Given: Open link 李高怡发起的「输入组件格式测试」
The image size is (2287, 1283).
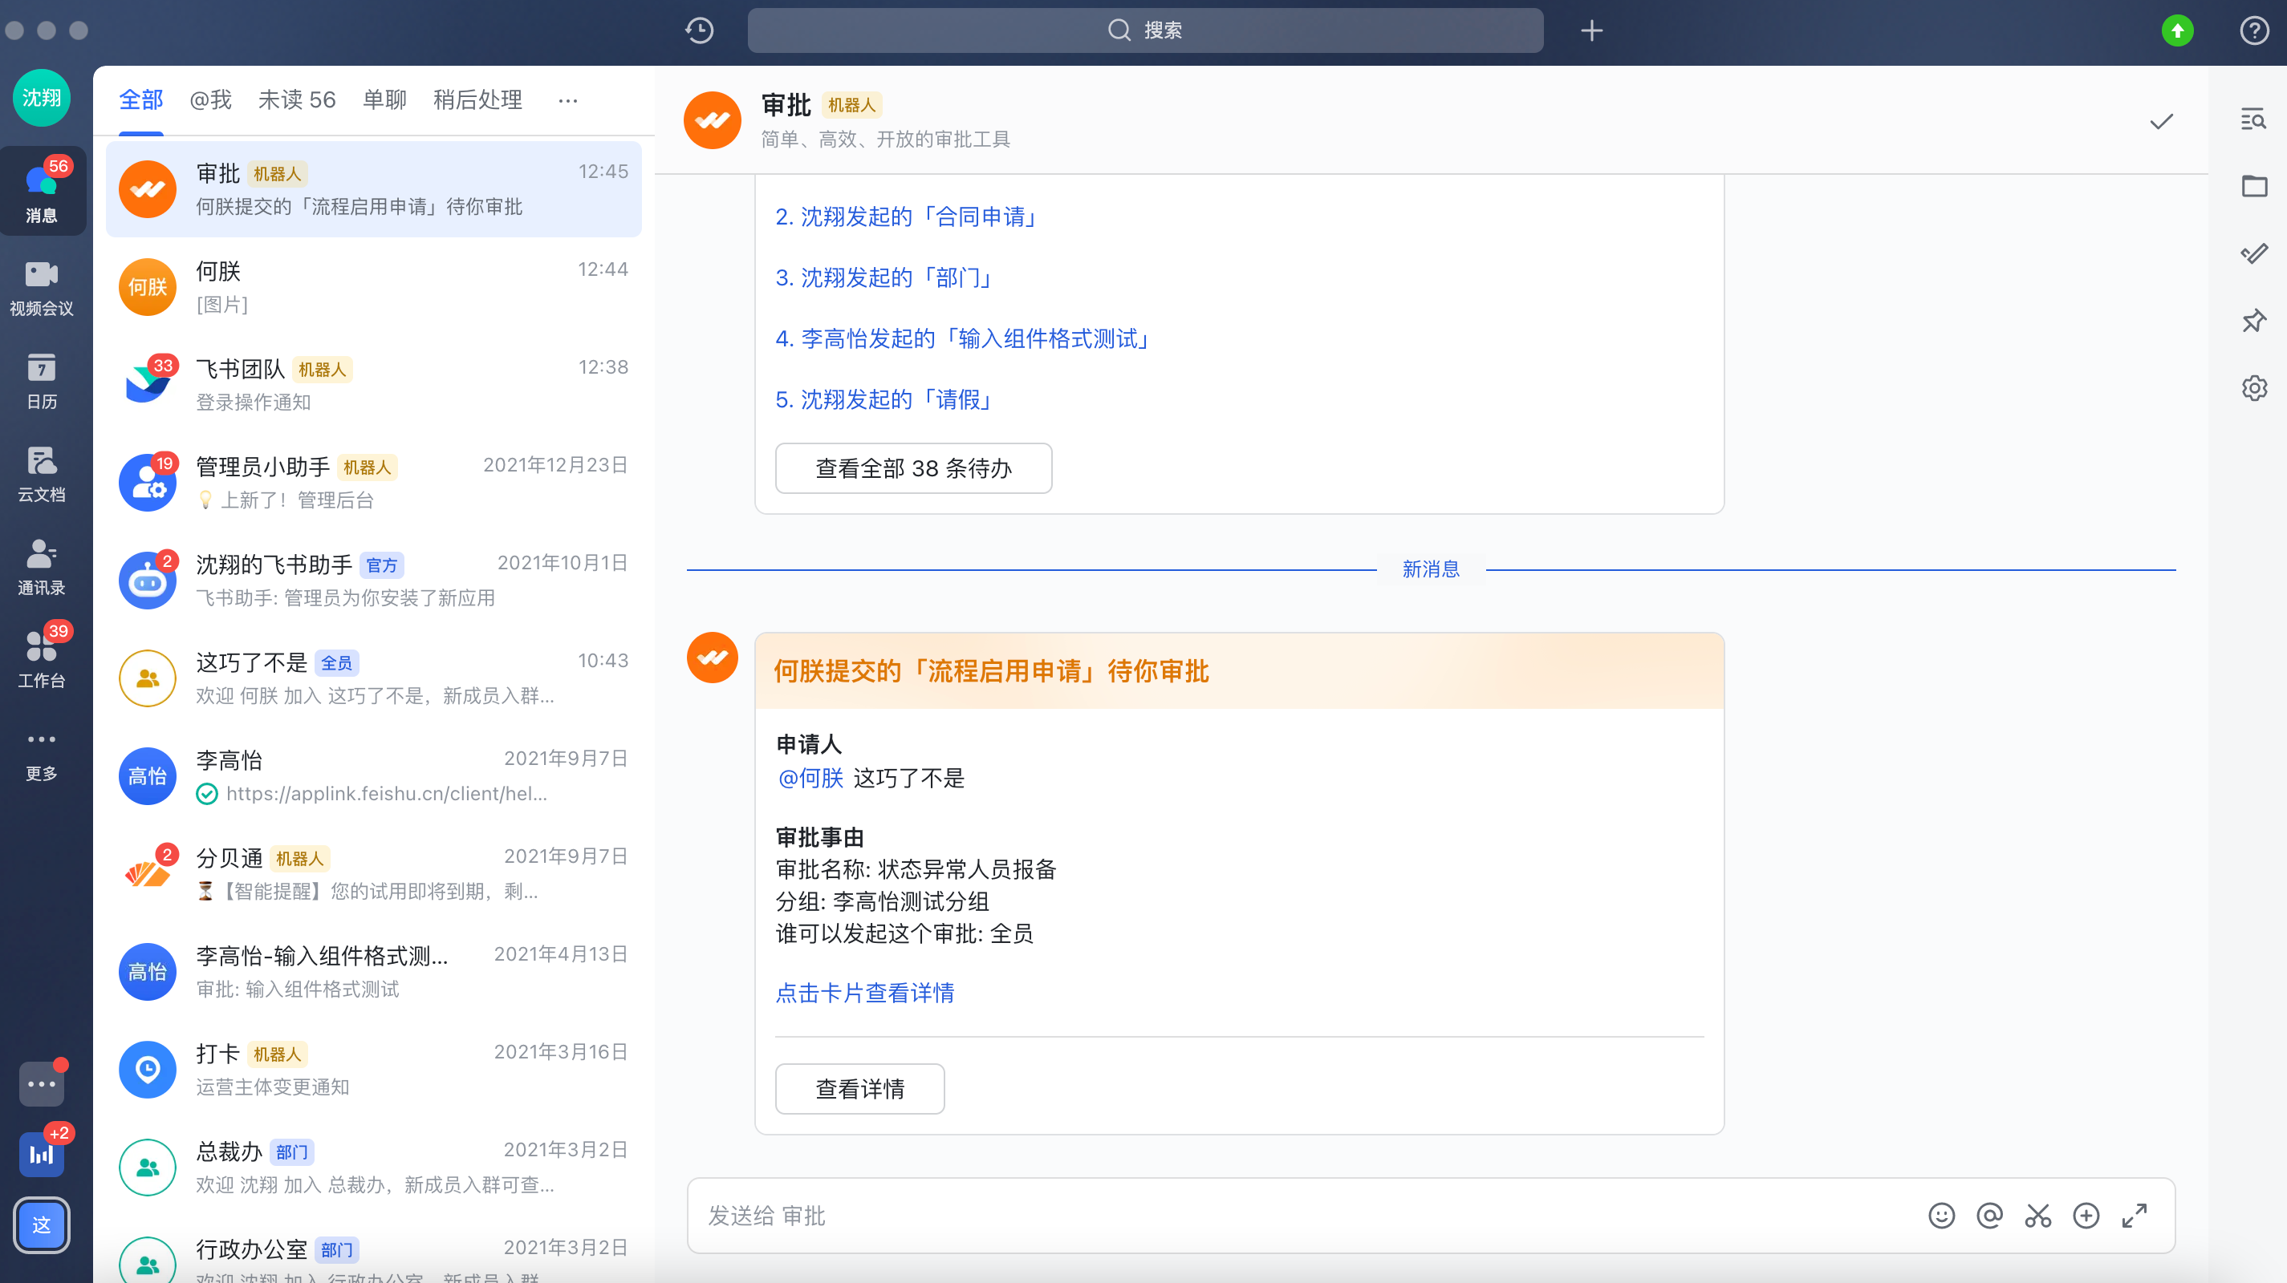Looking at the screenshot, I should 963,339.
